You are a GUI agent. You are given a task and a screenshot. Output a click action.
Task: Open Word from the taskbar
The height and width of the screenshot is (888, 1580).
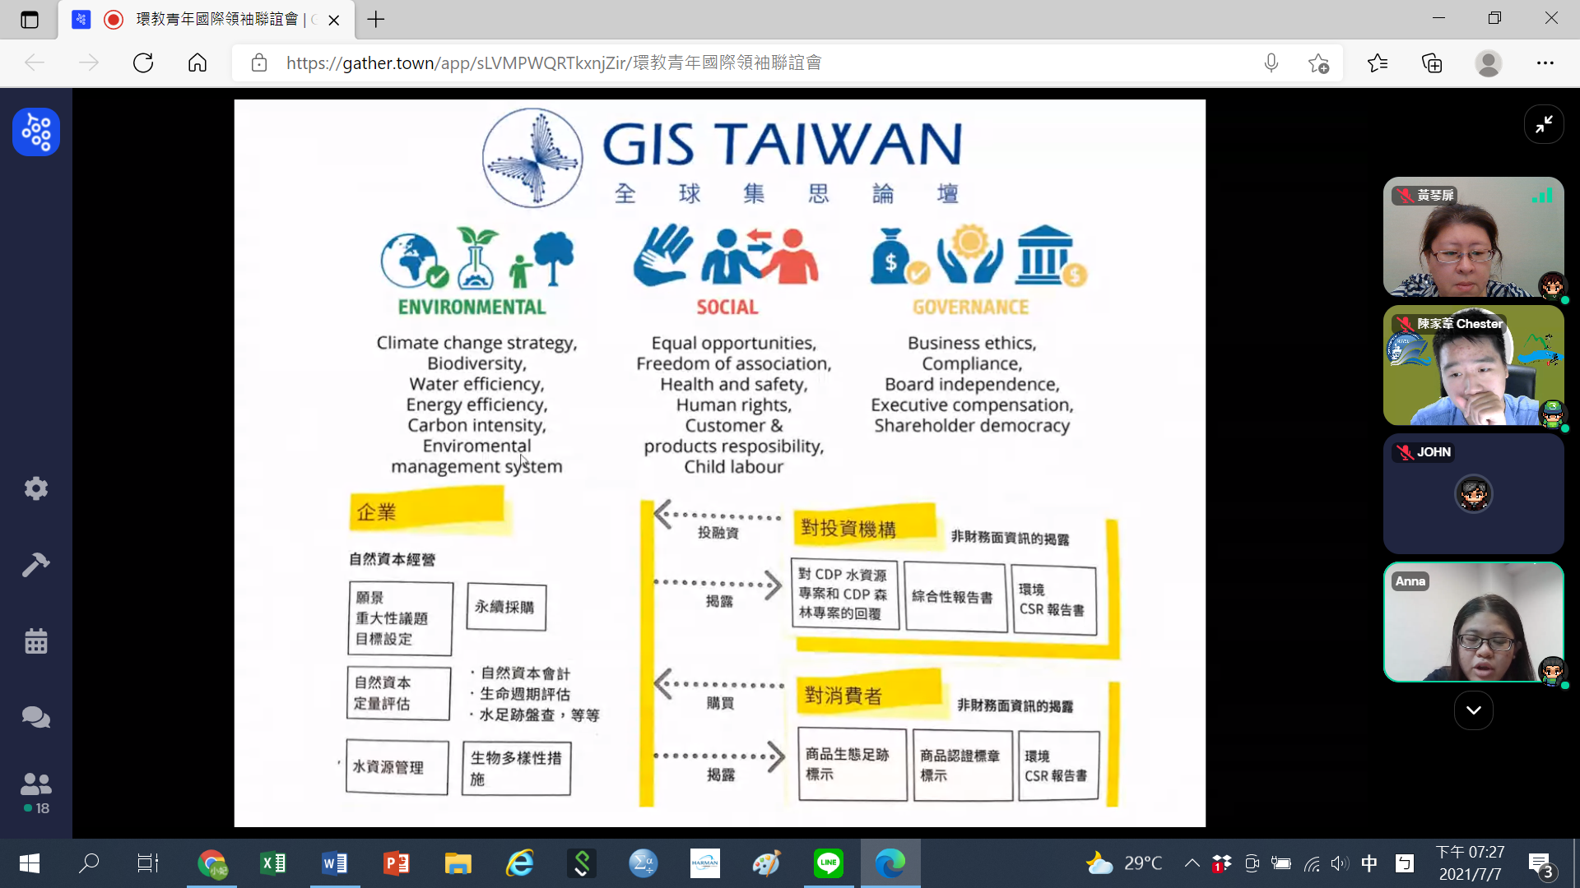pyautogui.click(x=335, y=863)
